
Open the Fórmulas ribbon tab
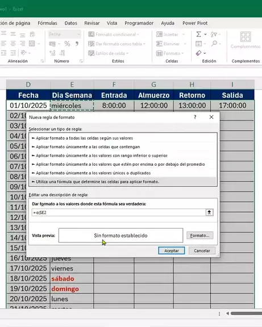[47, 23]
